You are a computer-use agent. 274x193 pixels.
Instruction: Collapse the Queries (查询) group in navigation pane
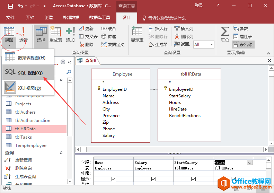pos(61,152)
